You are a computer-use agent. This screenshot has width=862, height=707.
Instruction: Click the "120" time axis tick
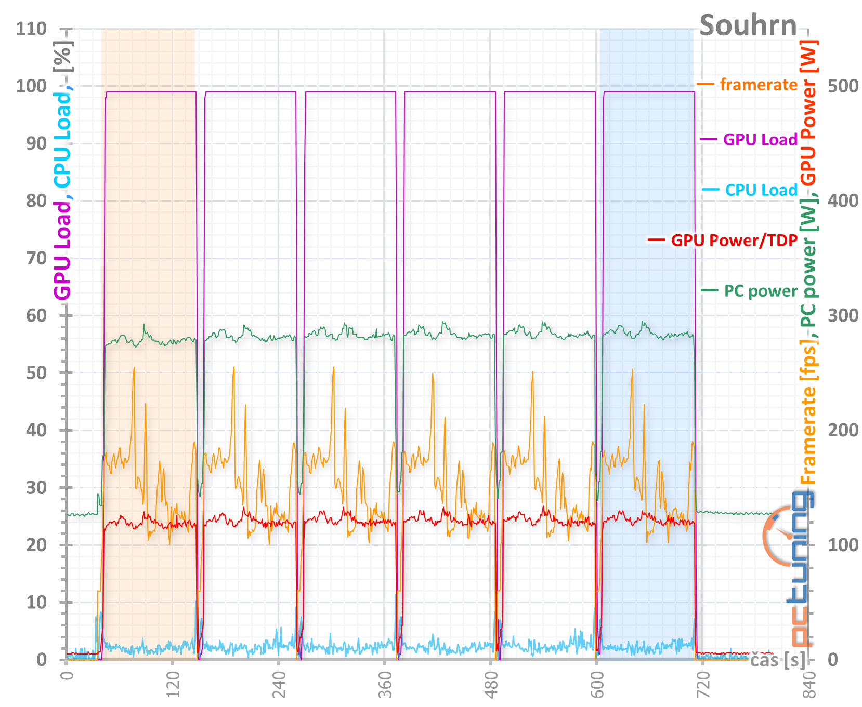pyautogui.click(x=173, y=685)
